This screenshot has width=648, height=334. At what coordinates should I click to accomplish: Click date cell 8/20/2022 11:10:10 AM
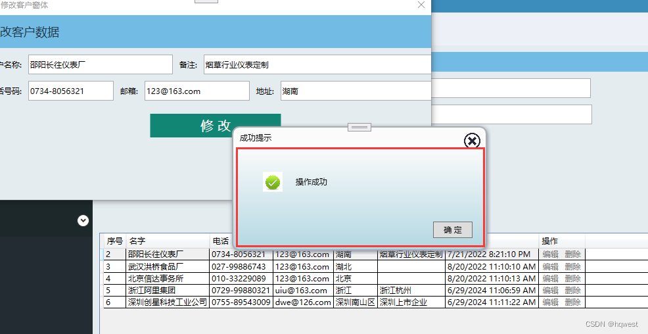(x=492, y=267)
